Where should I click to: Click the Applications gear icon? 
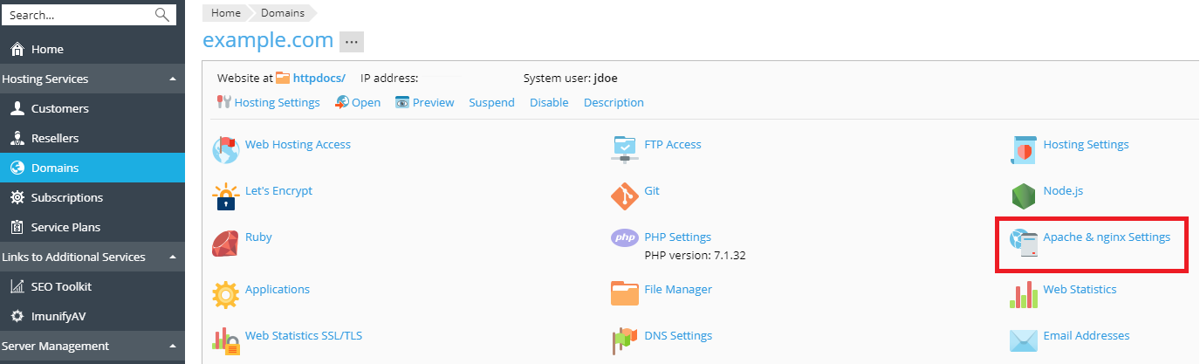coord(225,294)
